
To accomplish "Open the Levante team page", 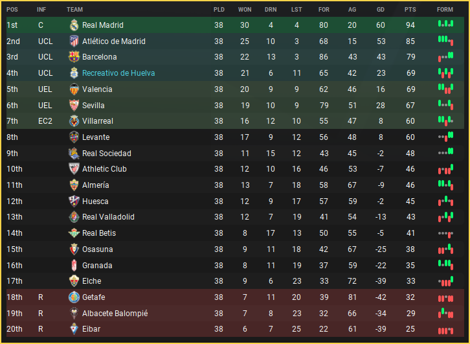I will pos(96,137).
